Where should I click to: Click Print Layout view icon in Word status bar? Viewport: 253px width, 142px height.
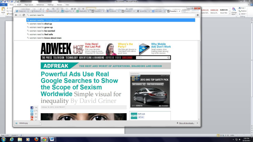point(218,135)
